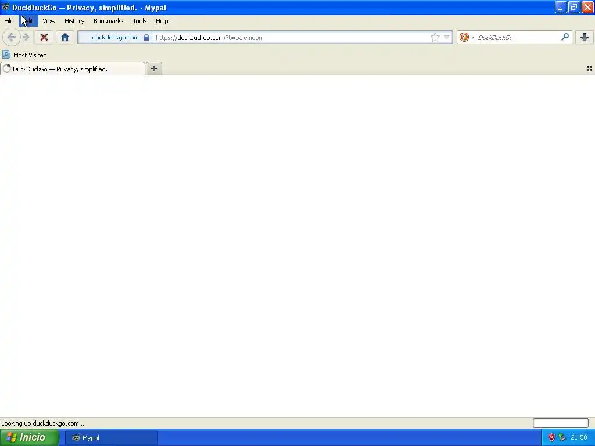Open the Edit menu
The height and width of the screenshot is (446, 595).
coord(28,21)
